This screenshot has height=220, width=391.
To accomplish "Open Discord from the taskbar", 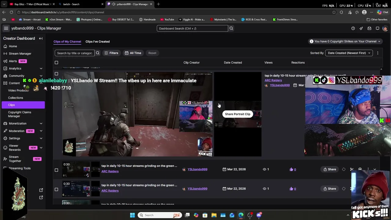I will (x=259, y=215).
